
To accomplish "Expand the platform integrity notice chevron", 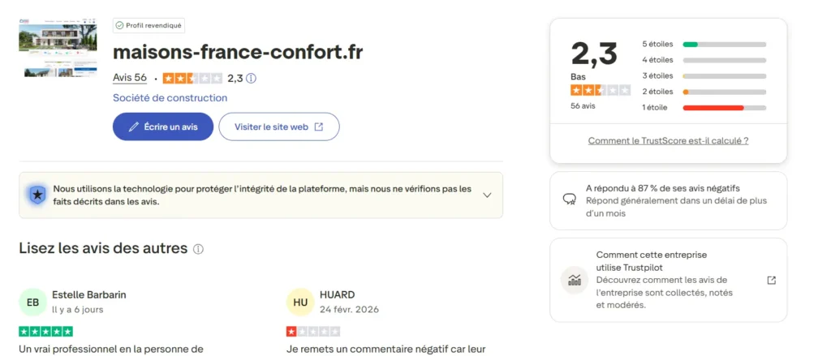I will point(487,195).
